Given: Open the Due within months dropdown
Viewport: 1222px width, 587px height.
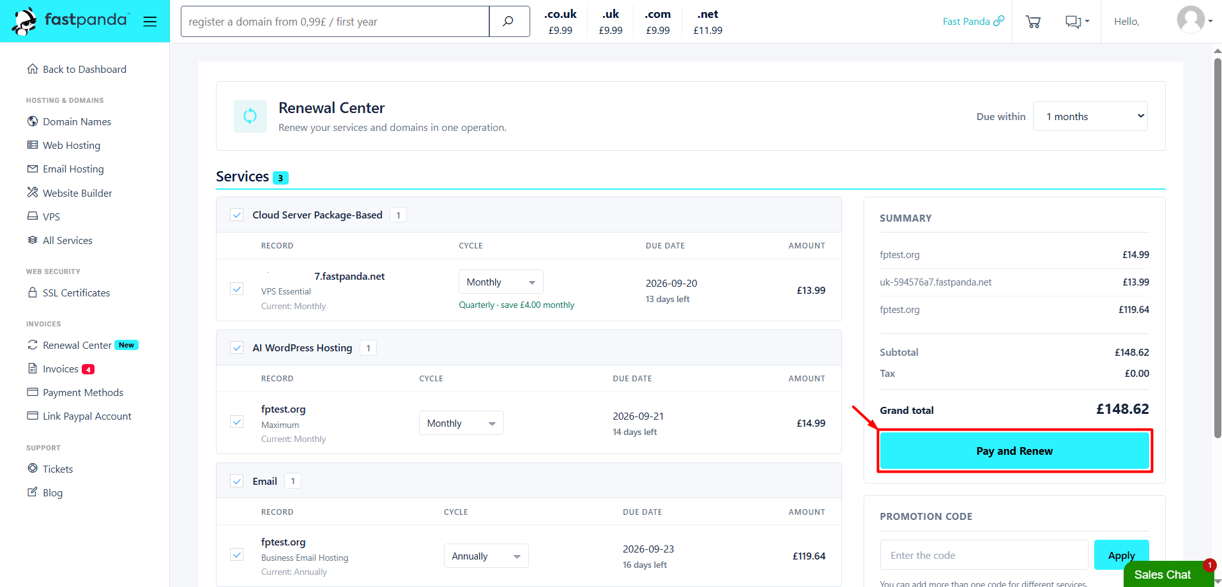Looking at the screenshot, I should point(1090,116).
